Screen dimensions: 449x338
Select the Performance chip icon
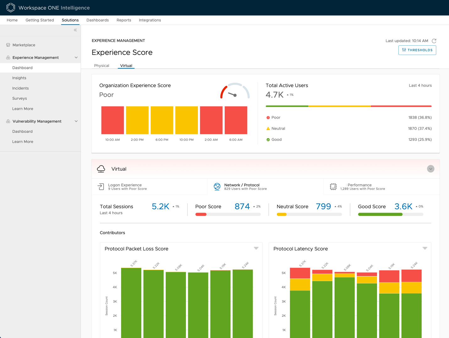[x=333, y=187]
